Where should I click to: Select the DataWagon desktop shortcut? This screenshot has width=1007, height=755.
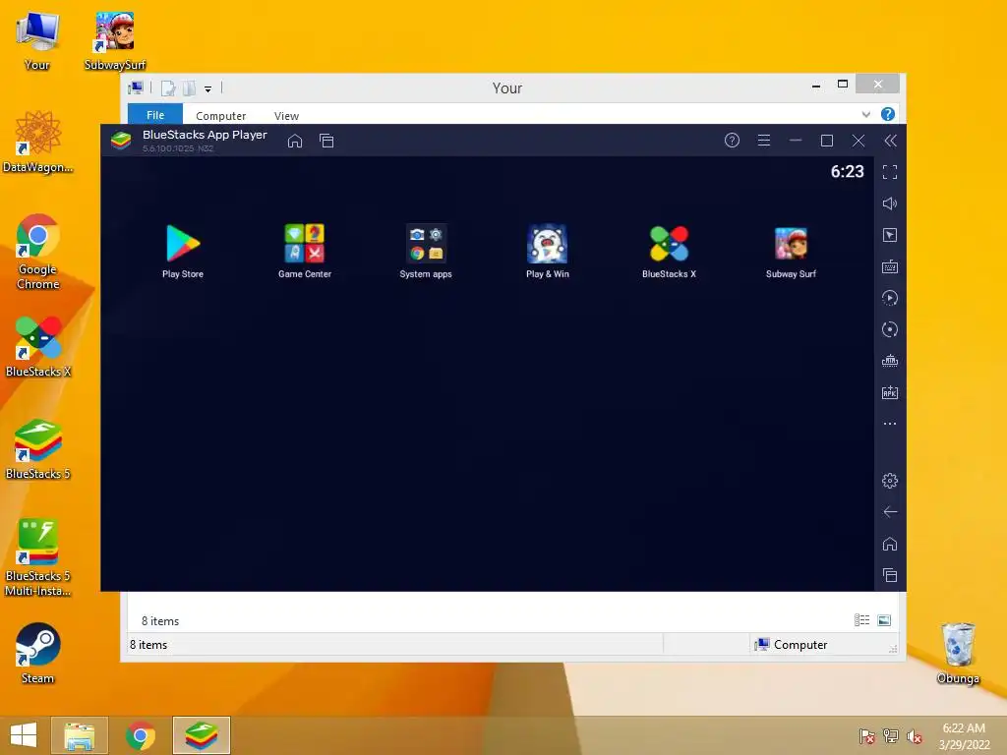(x=38, y=142)
